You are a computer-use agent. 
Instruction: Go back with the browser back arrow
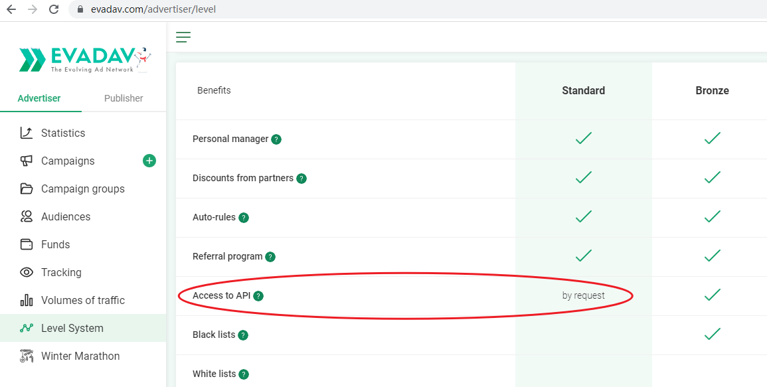[x=11, y=9]
